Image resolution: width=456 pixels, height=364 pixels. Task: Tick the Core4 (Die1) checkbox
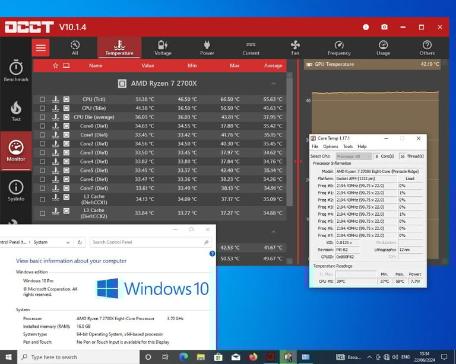coord(43,161)
